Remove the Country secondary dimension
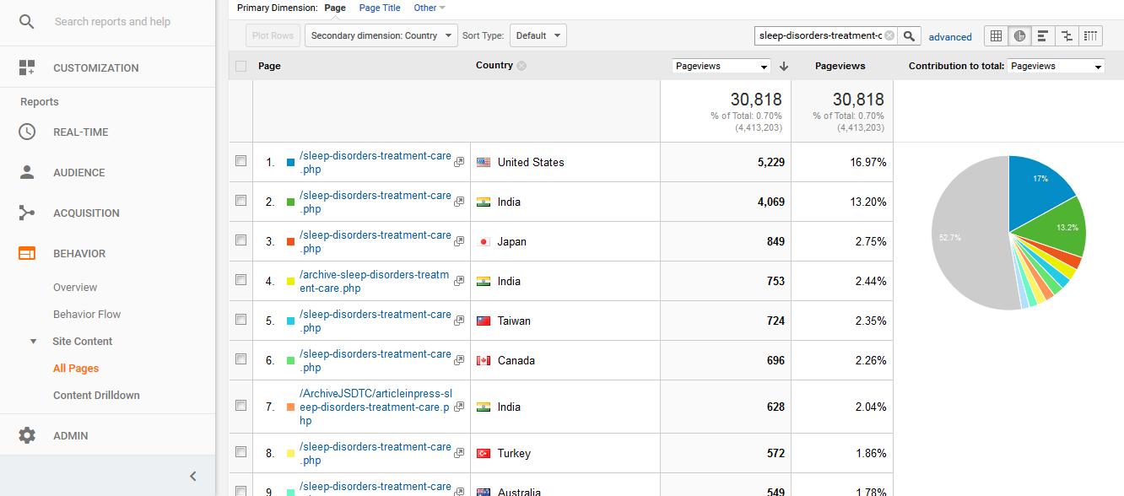Image resolution: width=1124 pixels, height=496 pixels. (x=521, y=66)
